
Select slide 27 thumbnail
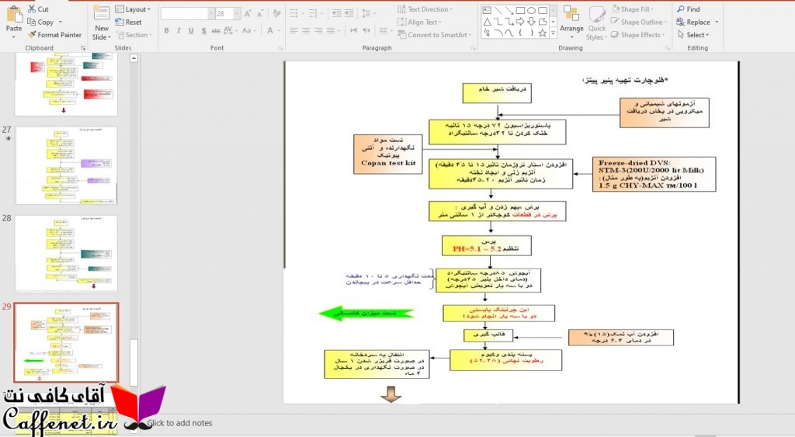tap(66, 165)
